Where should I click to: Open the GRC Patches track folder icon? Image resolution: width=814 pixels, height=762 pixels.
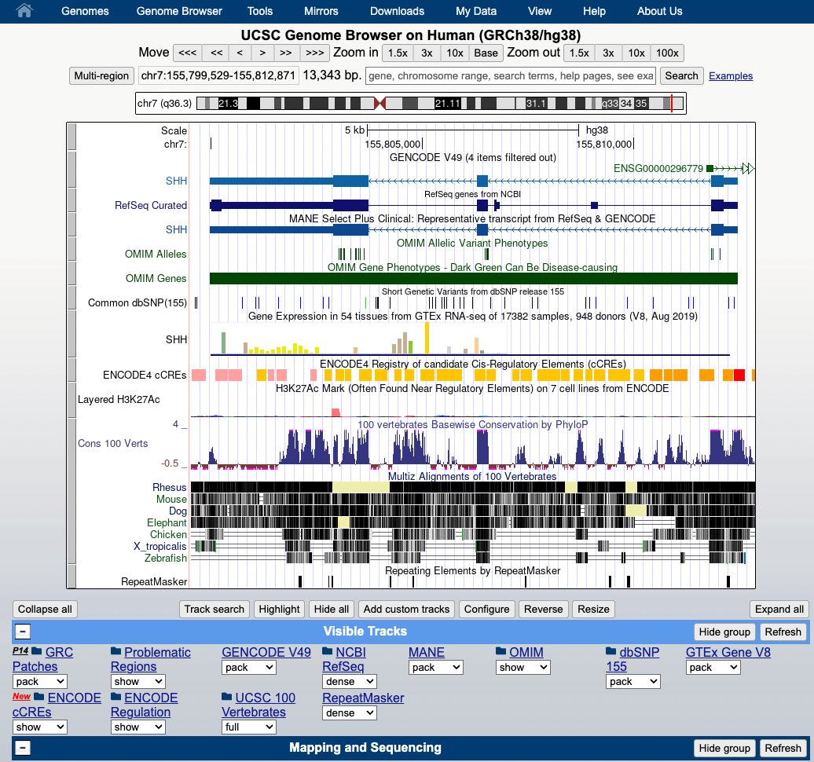(35, 652)
